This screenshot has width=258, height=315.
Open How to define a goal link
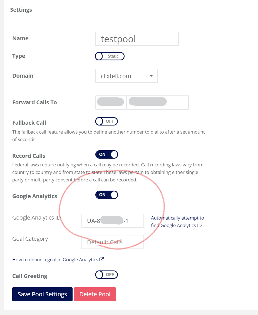tap(55, 260)
